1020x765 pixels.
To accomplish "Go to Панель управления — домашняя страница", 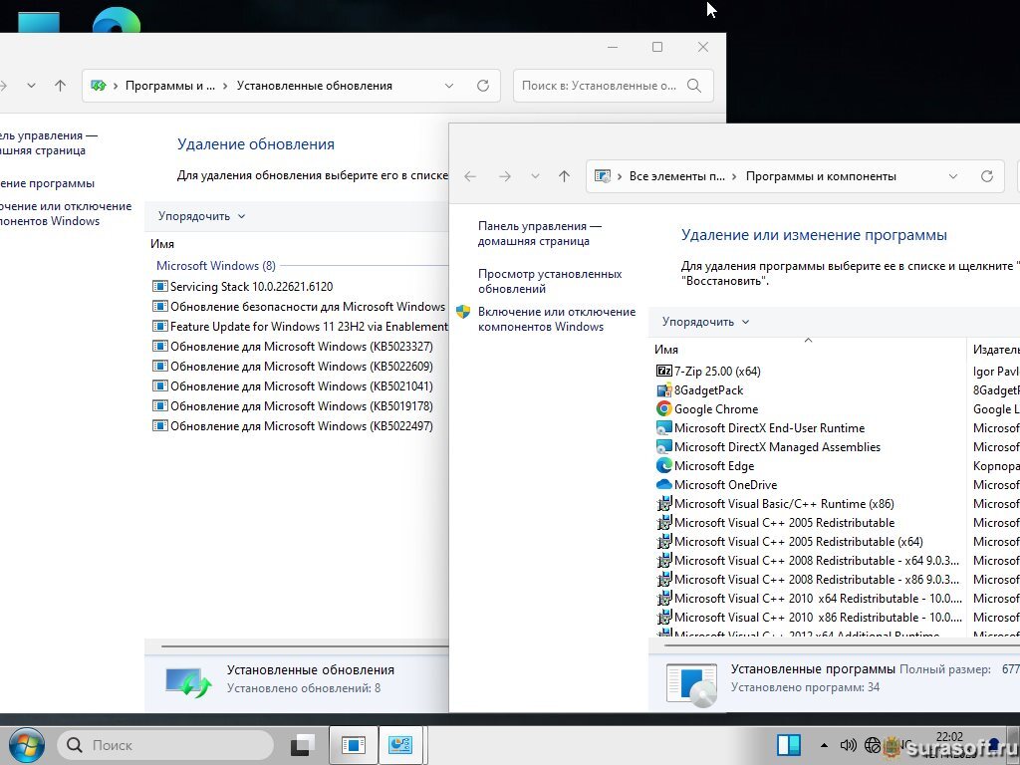I will click(539, 233).
